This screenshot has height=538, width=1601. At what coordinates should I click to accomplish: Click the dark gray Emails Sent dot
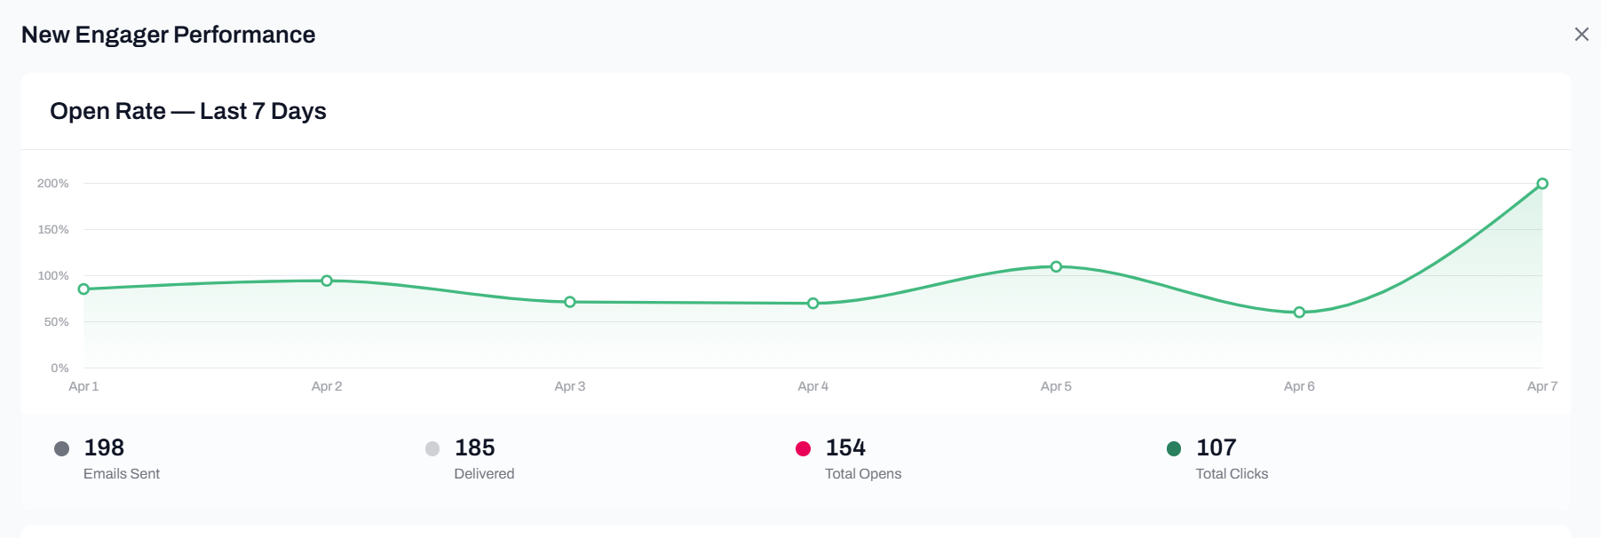pos(61,448)
